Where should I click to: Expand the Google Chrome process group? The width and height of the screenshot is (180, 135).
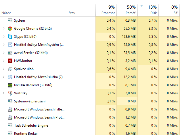[3, 29]
